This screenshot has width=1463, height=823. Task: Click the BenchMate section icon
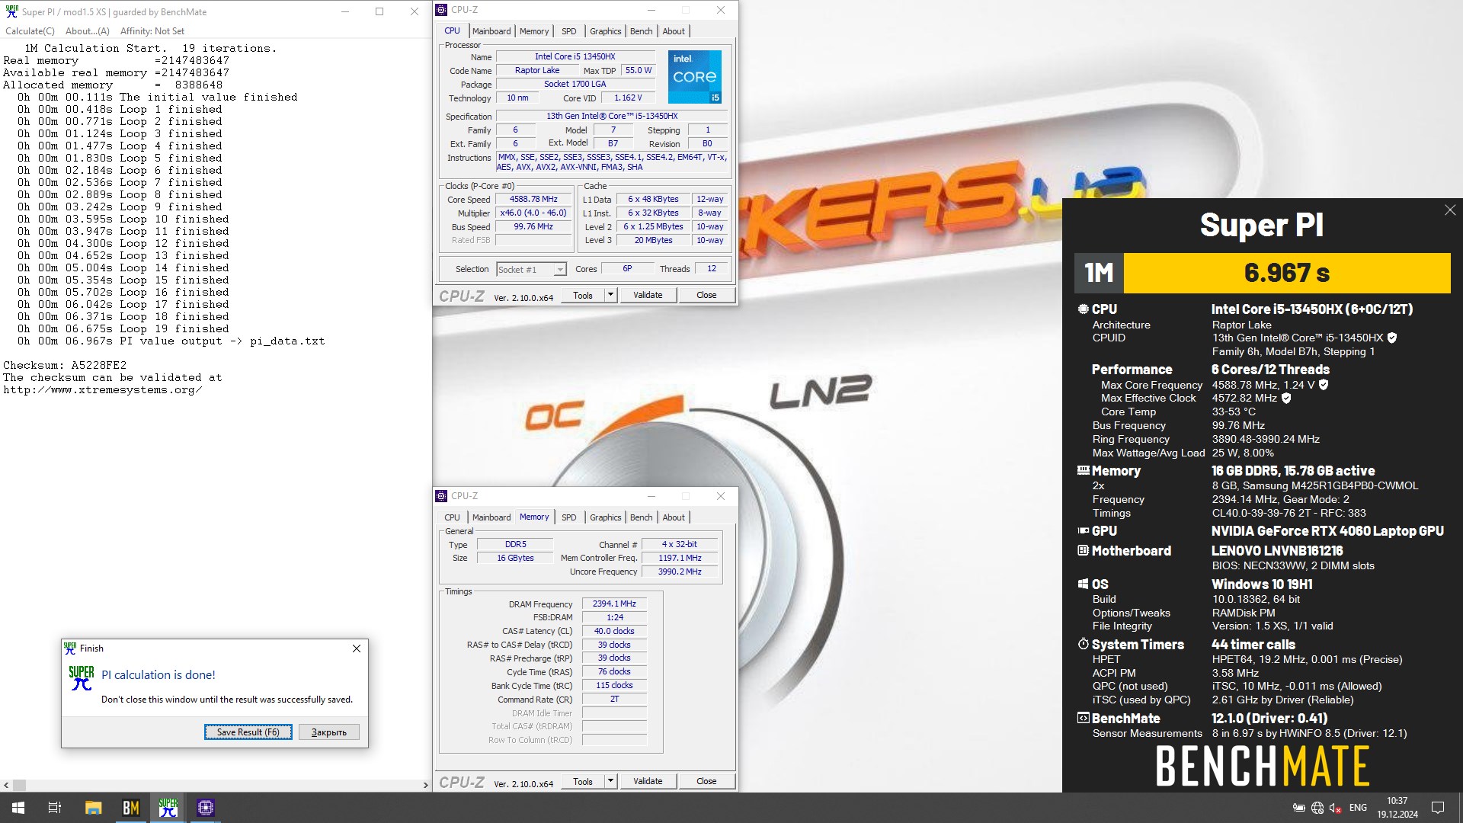coord(1083,718)
